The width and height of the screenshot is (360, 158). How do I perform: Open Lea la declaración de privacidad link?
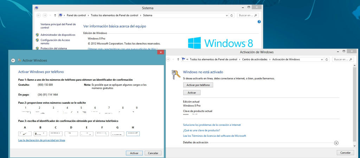[x=41, y=140]
